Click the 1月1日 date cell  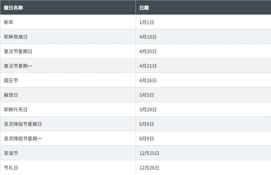147,22
